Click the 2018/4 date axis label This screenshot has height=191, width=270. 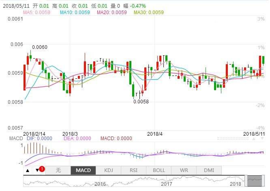point(155,134)
